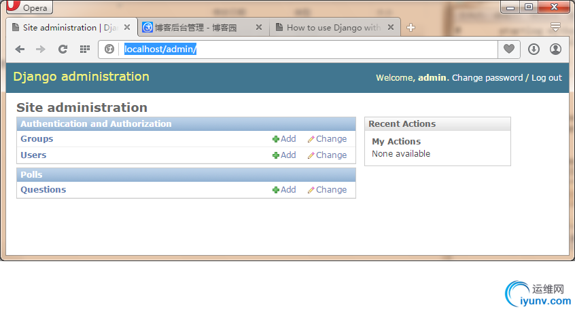This screenshot has height=312, width=575.
Task: Click the Log out link
Action: pos(546,78)
